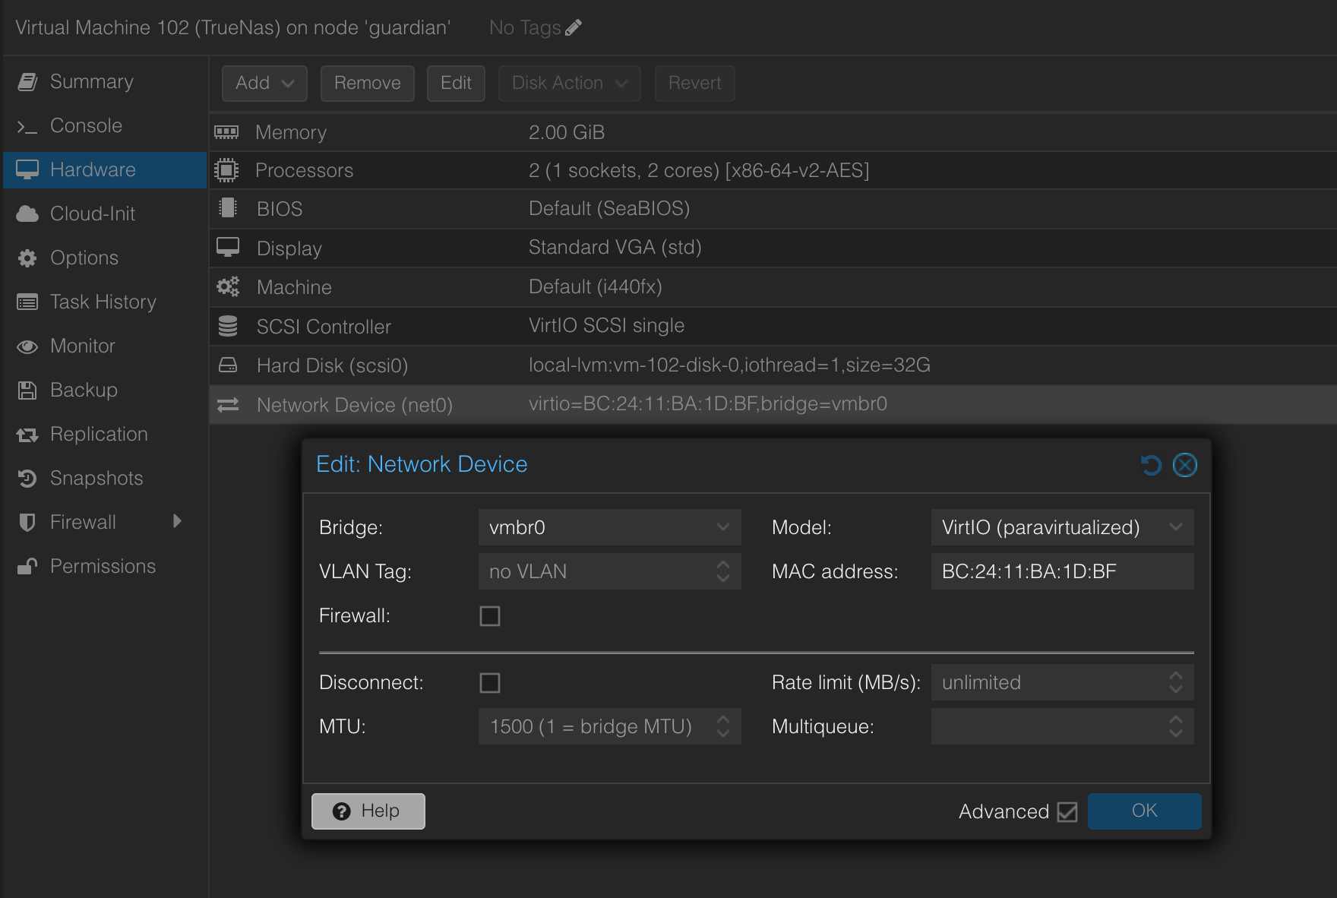The width and height of the screenshot is (1337, 898).
Task: Adjust the Multiqueue spinner arrows
Action: [x=1176, y=726]
